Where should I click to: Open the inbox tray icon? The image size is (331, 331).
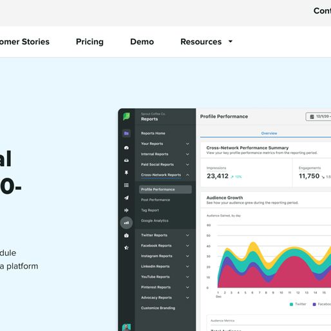point(126,160)
